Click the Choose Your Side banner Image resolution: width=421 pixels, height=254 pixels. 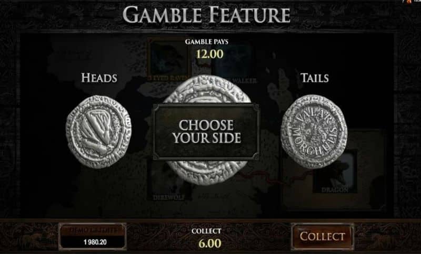click(x=206, y=132)
